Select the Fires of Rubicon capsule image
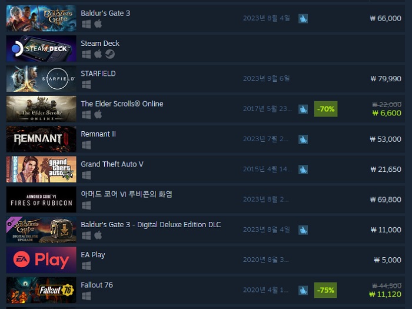The width and height of the screenshot is (412, 309). [41, 200]
